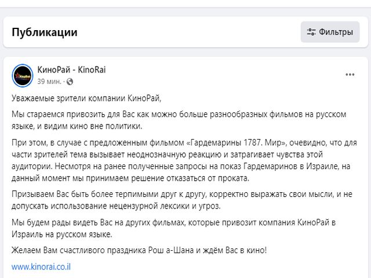Click the phrase нецензурной лексики и угроз
Image resolution: width=371 pixels, height=278 pixels.
coord(165,206)
